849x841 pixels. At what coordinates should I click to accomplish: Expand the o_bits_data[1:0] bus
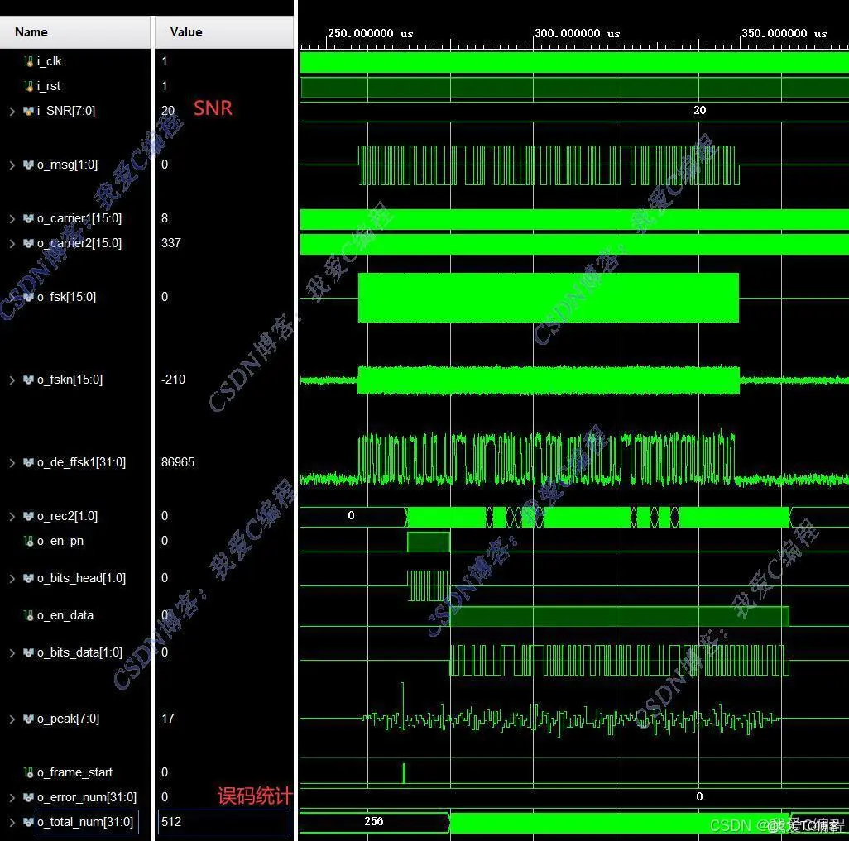click(12, 653)
